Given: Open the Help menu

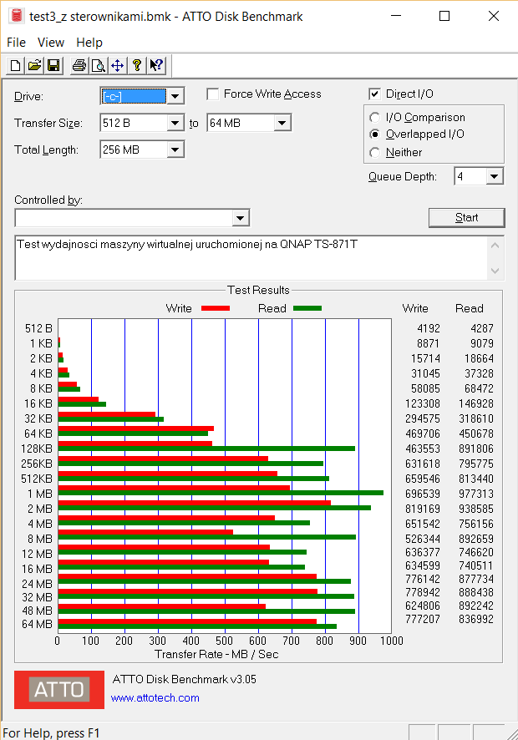Looking at the screenshot, I should [x=89, y=43].
